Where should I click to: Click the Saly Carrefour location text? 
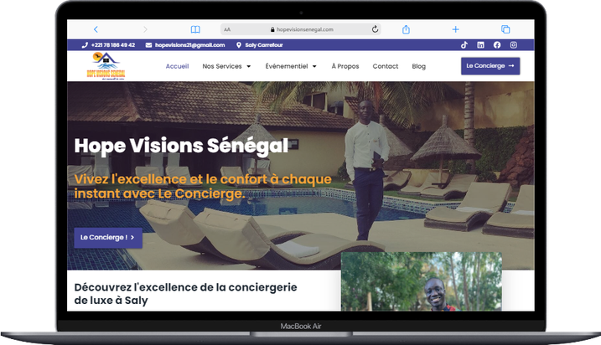coord(264,45)
